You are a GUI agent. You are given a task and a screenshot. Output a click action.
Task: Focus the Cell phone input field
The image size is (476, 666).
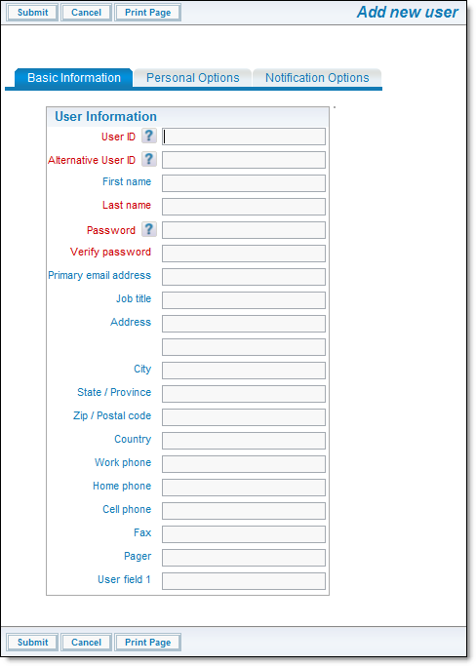[x=244, y=511]
